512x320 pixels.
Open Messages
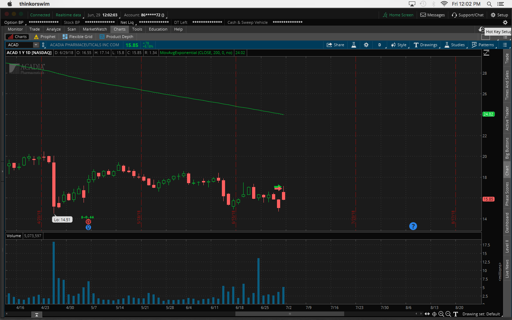coord(433,15)
